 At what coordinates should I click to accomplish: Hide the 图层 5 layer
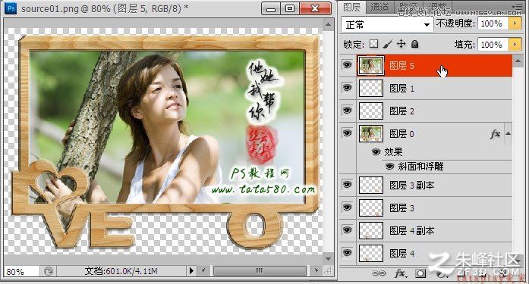pos(347,64)
